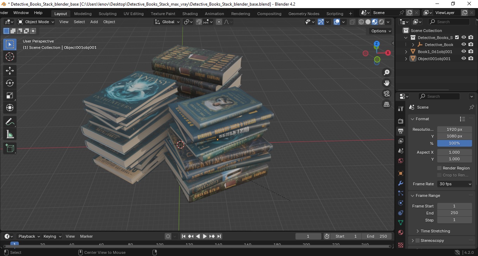The height and width of the screenshot is (256, 478).
Task: Open viewport Options dropdown
Action: [x=381, y=31]
